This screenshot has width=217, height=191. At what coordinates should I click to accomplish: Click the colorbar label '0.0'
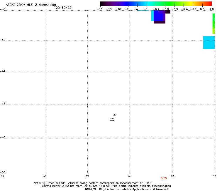[x=202, y=9]
